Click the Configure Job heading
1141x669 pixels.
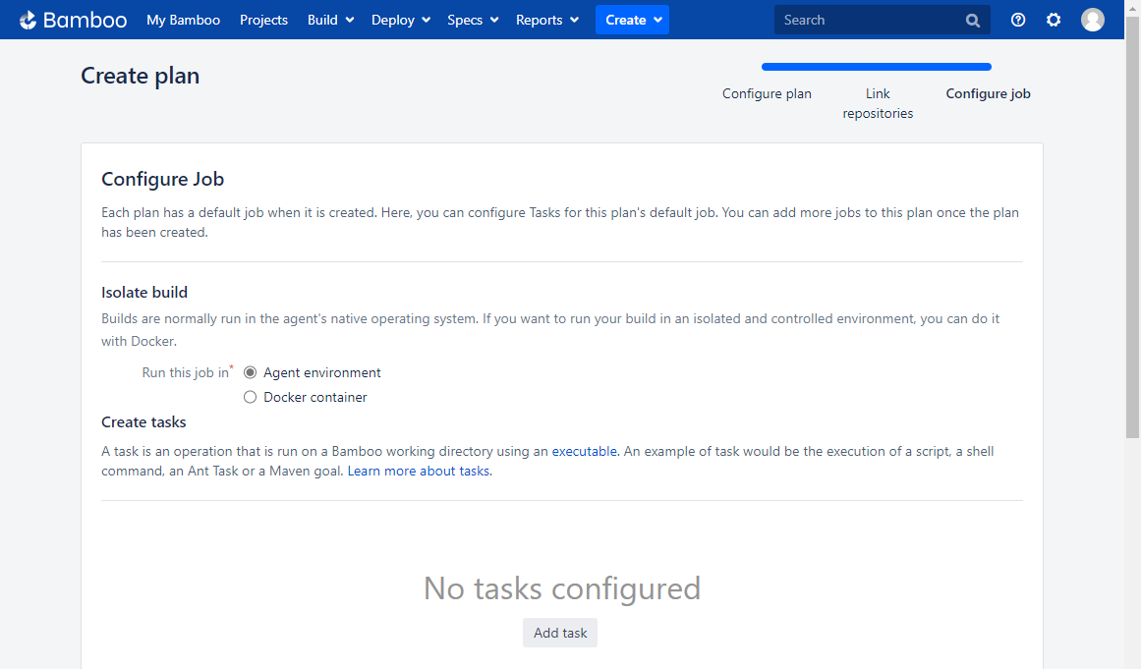162,179
